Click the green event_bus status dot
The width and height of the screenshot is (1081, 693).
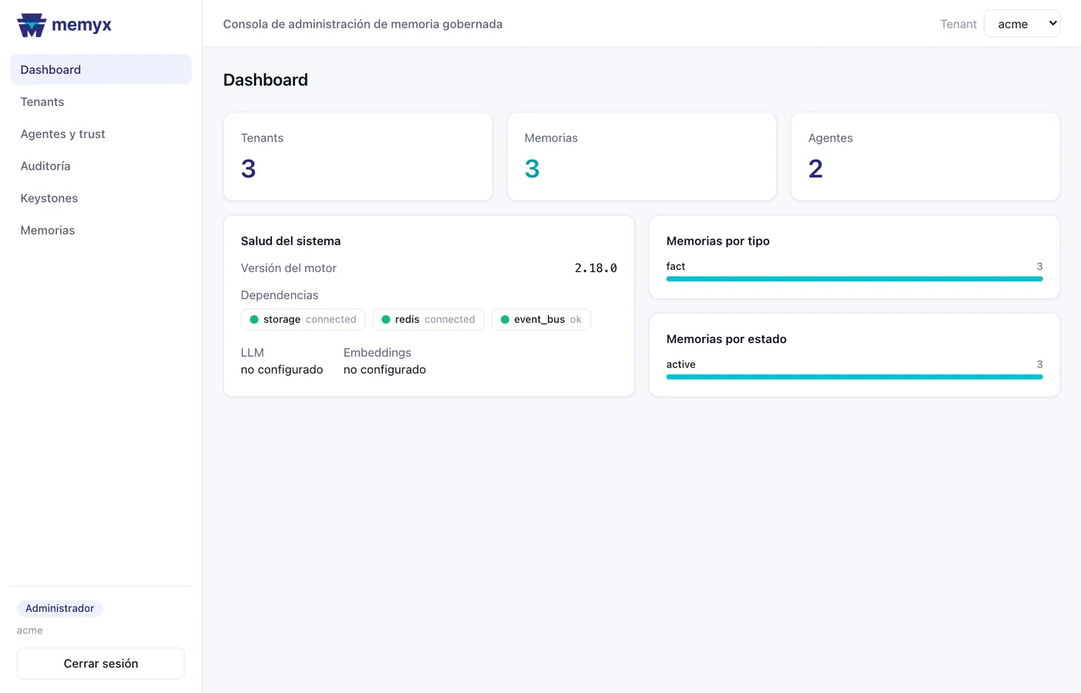pos(505,319)
